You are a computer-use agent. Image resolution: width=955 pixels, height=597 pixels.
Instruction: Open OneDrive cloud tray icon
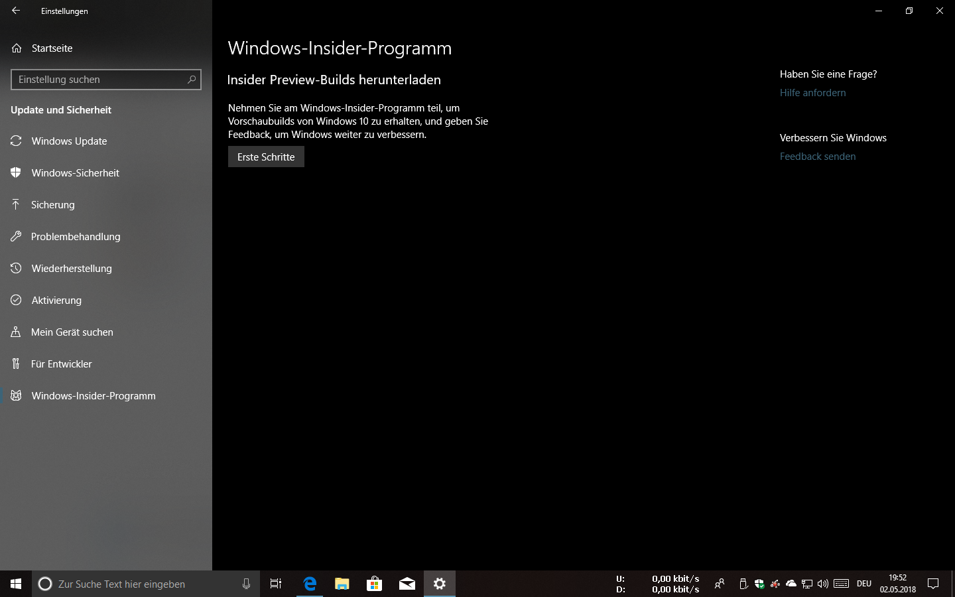(791, 584)
